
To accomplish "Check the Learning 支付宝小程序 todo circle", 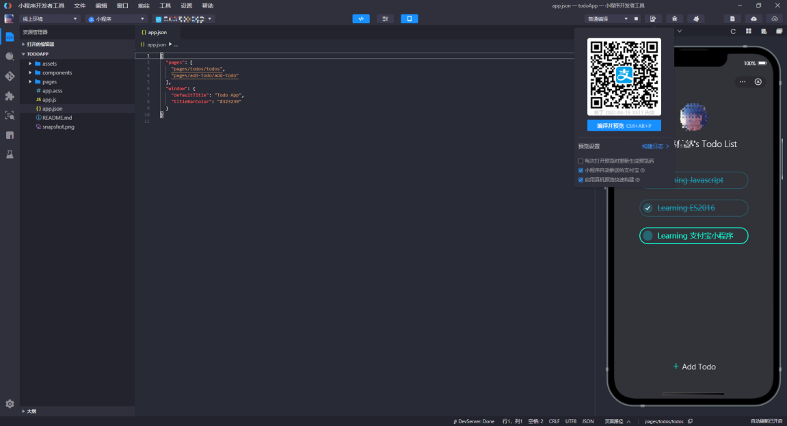I will coord(648,236).
